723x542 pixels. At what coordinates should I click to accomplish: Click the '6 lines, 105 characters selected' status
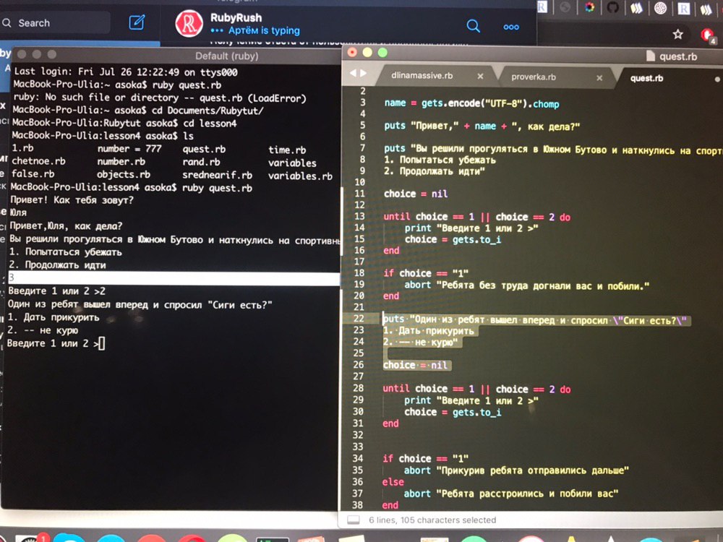pyautogui.click(x=432, y=520)
